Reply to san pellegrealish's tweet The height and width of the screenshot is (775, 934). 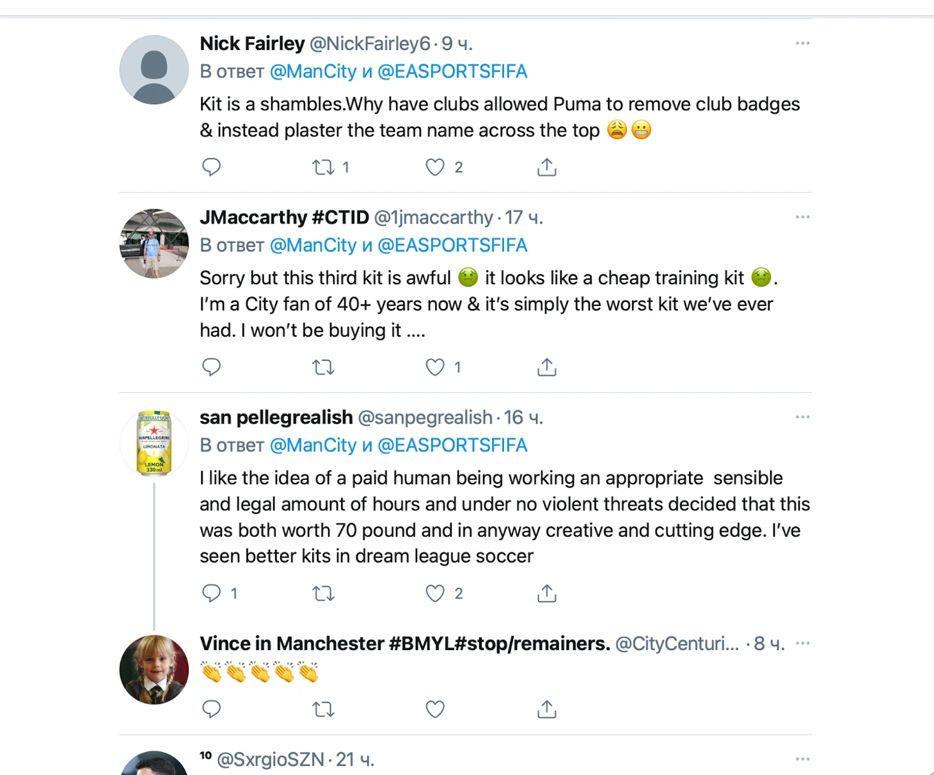coord(211,593)
